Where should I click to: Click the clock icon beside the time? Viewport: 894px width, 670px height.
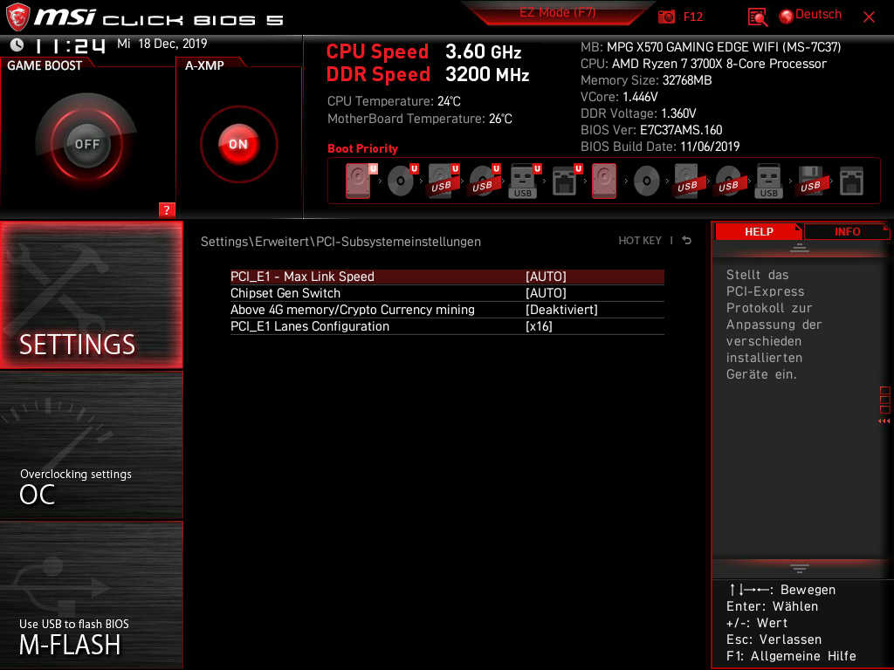[x=17, y=44]
